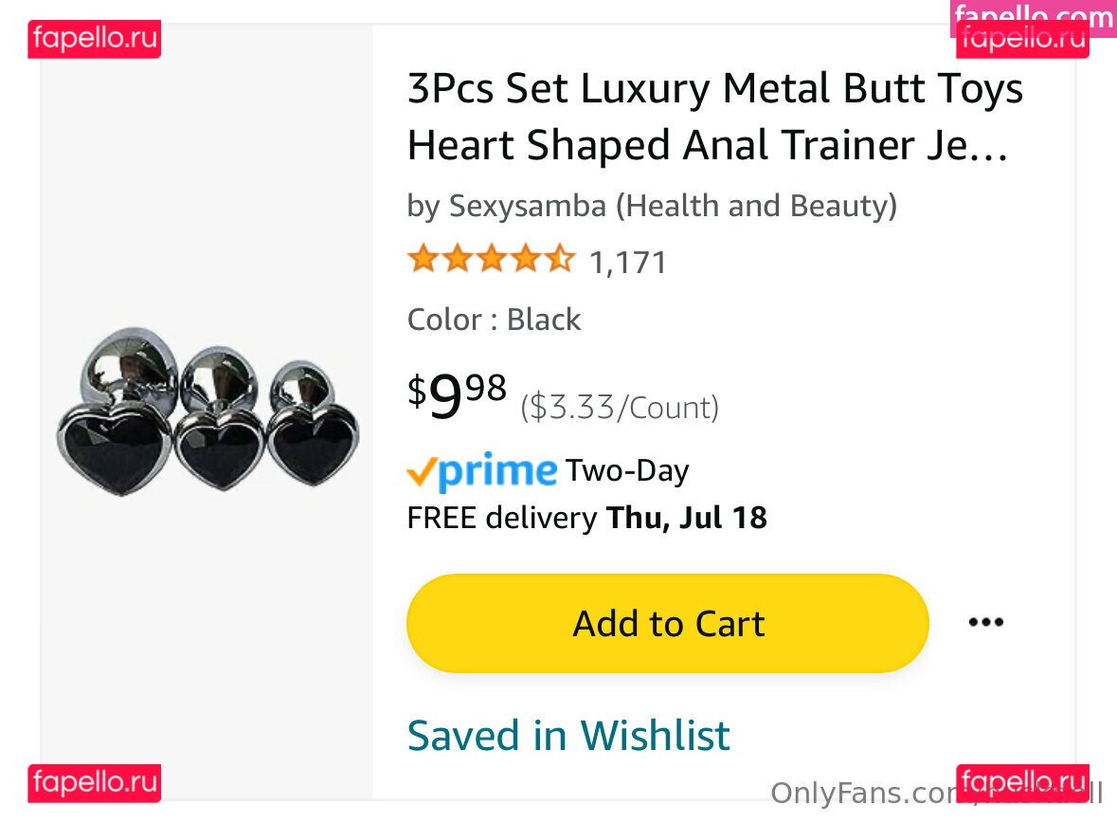Click the fapello.ru badge in bottom-left corner
The height and width of the screenshot is (823, 1117).
coord(94,783)
